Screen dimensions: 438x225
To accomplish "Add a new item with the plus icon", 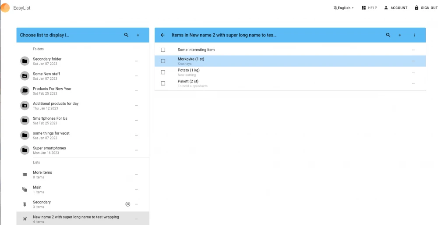I will click(400, 35).
